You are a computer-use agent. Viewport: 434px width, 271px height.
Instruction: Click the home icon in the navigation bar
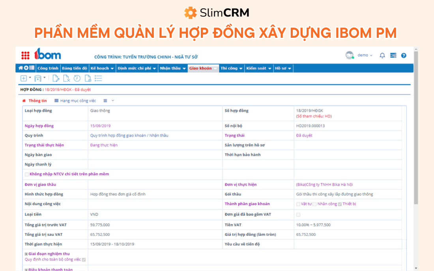click(21, 68)
